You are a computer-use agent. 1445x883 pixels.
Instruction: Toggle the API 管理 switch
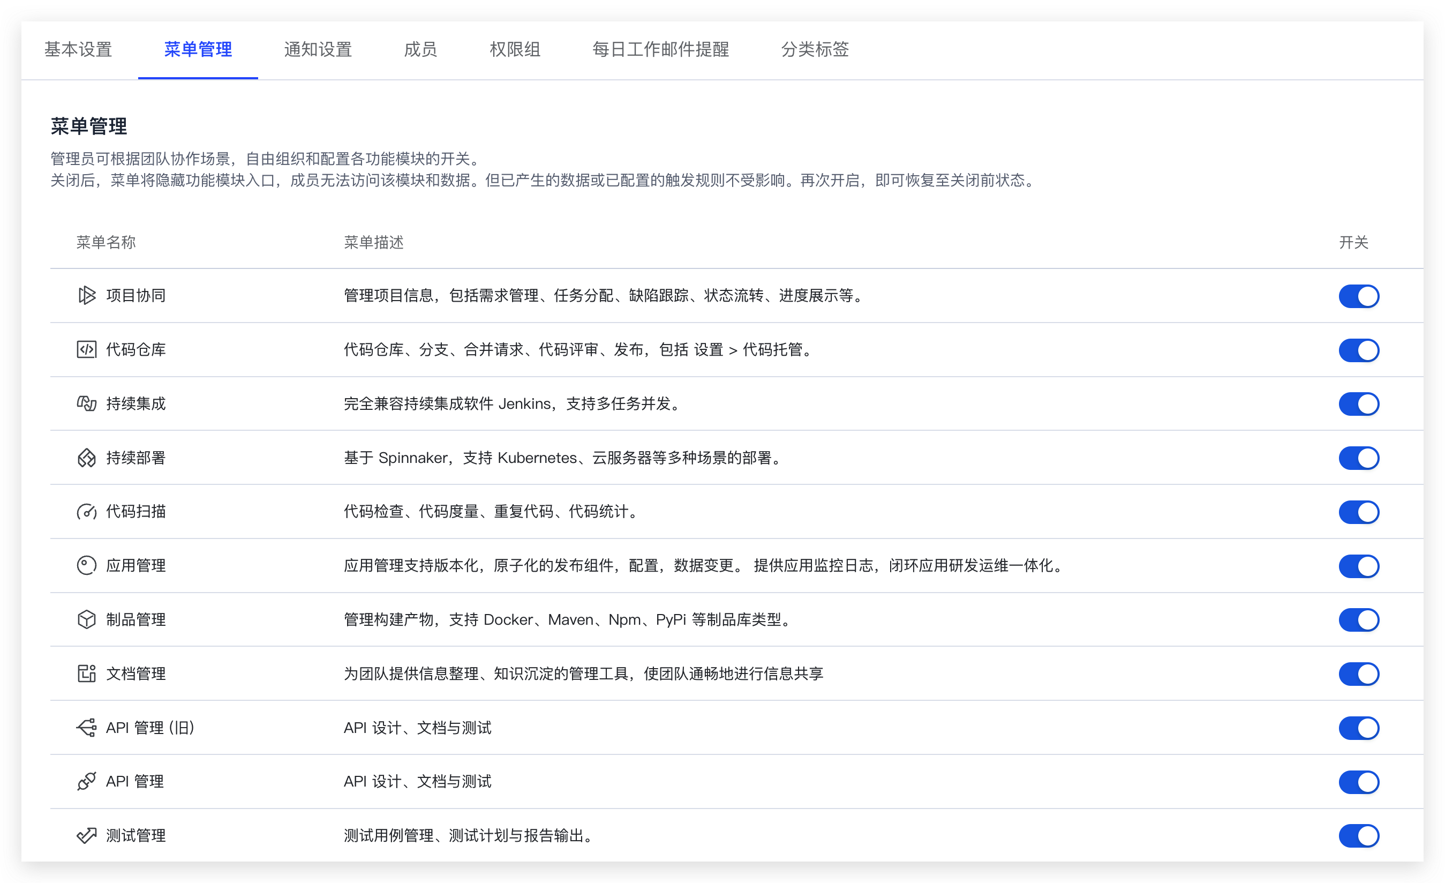[1359, 782]
